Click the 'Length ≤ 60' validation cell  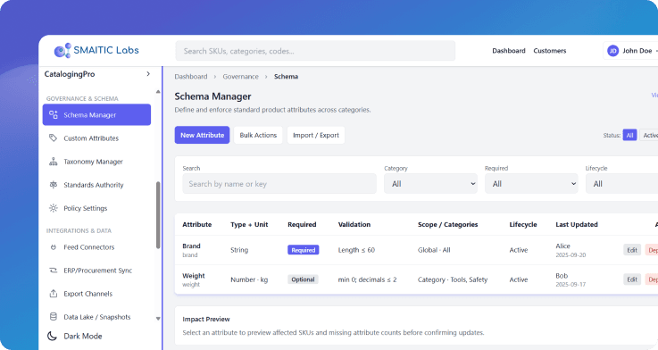coord(356,250)
